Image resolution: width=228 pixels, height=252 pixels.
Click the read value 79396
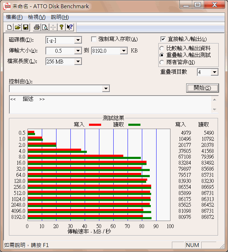(x=208, y=157)
